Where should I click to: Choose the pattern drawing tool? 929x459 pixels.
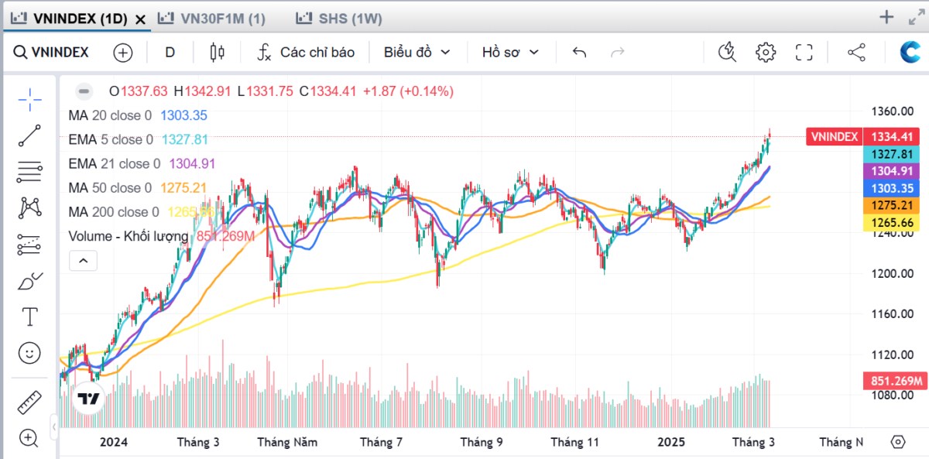click(x=29, y=208)
